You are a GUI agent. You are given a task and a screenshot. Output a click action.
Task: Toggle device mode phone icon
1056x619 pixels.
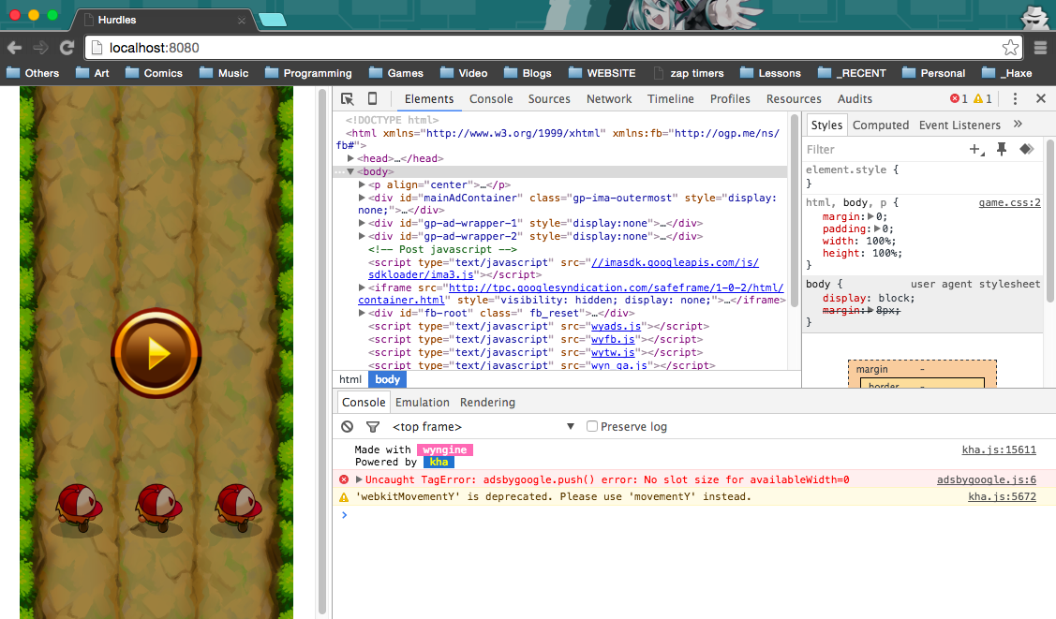click(x=372, y=99)
